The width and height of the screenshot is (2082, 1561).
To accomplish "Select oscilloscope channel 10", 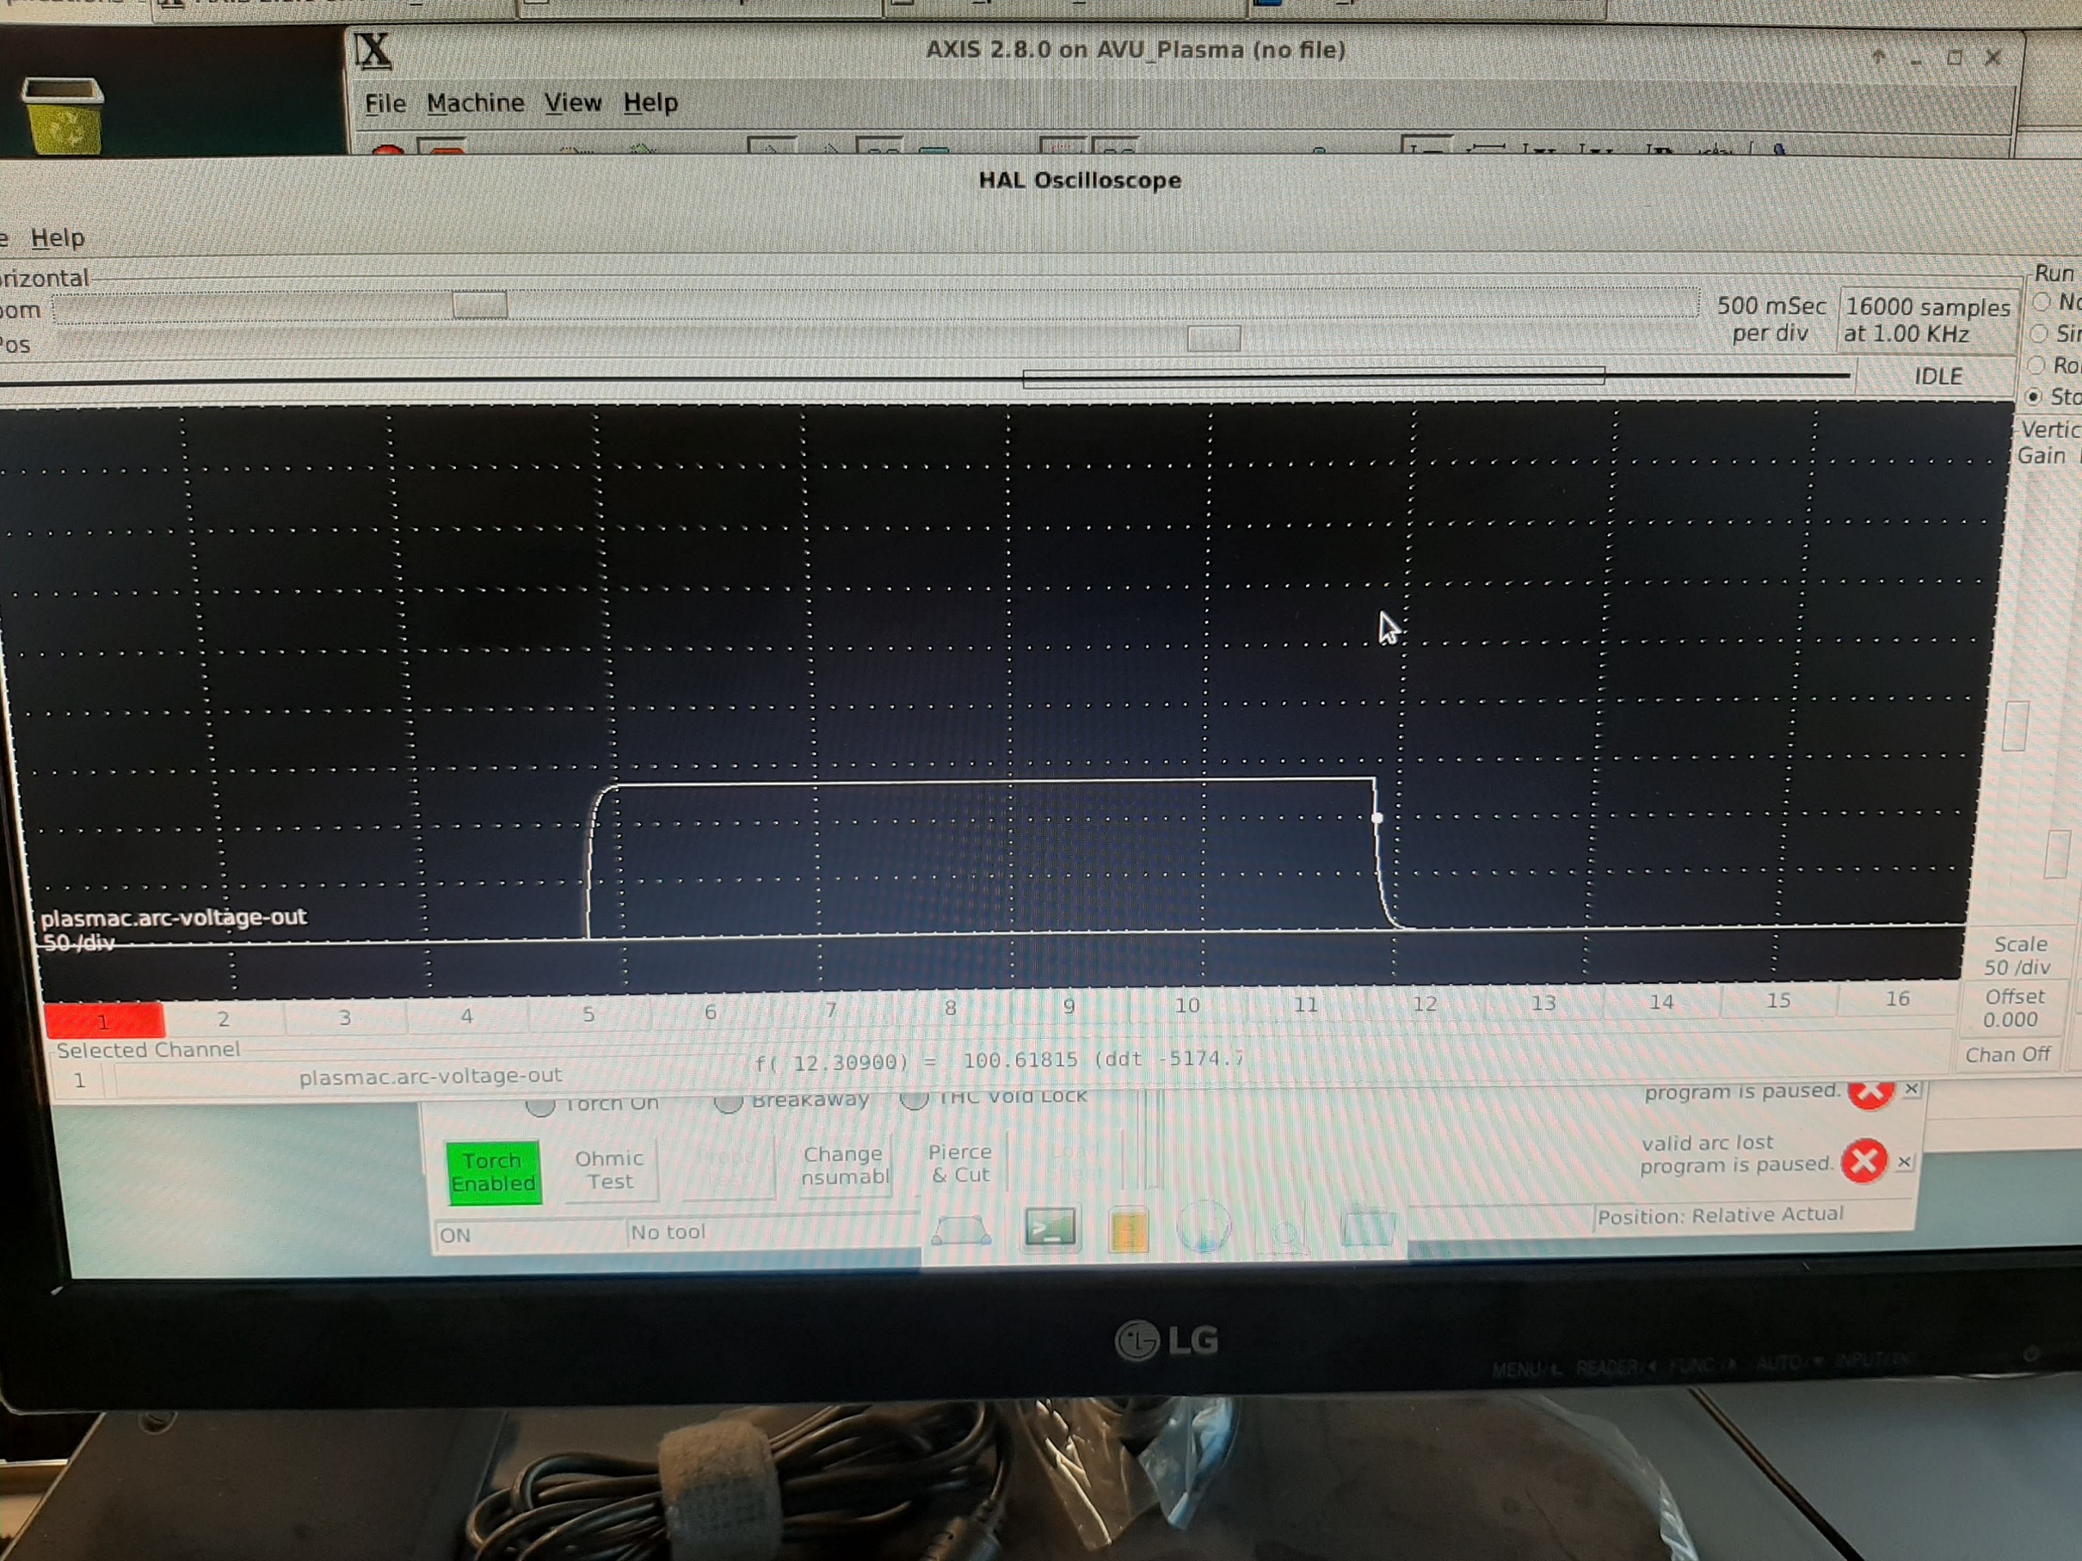I will pos(1187,1006).
